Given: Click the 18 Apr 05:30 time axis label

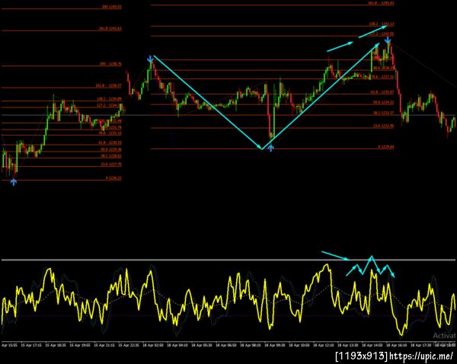Looking at the screenshot, I should click(203, 345).
